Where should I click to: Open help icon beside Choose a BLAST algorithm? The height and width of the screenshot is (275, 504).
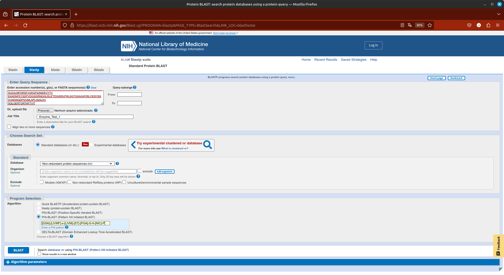point(71,236)
